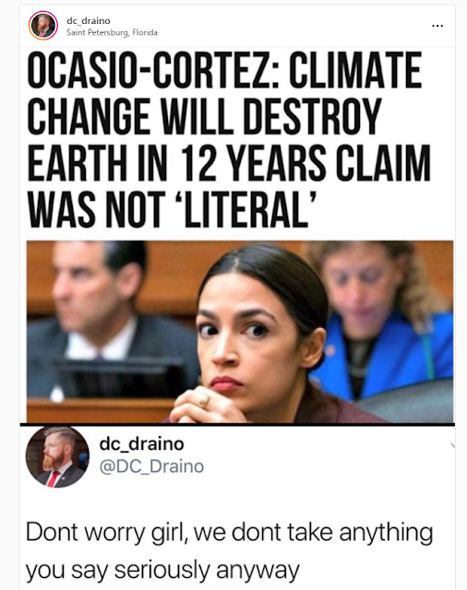Open the @DC_Draino handle
The image size is (467, 590).
coord(151,466)
